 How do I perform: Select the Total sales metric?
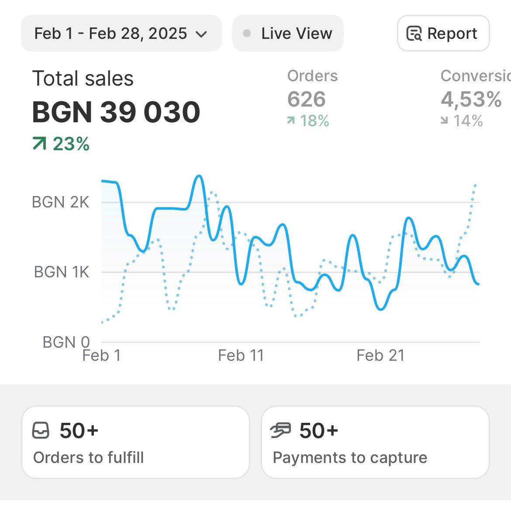tap(116, 110)
